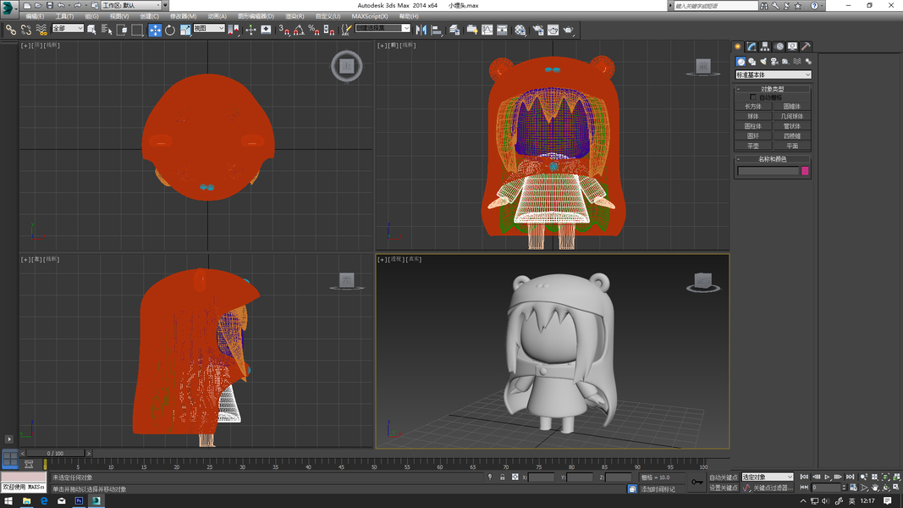Click the time slider 0 / 100

point(56,454)
